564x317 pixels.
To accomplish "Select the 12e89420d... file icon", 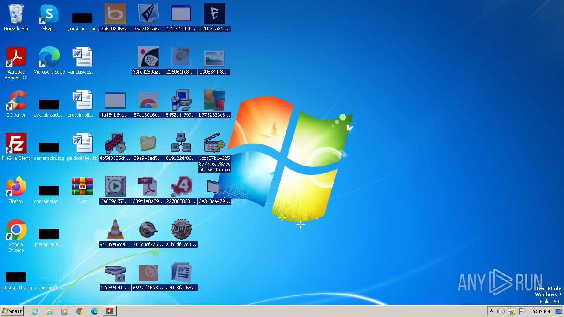I will point(115,273).
